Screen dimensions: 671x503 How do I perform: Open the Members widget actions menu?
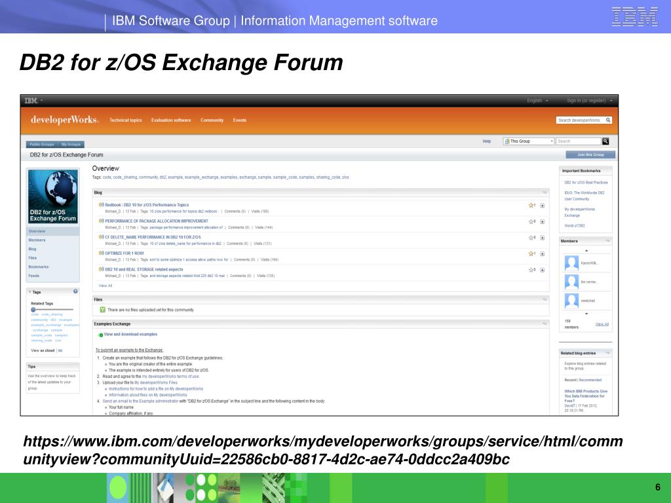coord(607,241)
